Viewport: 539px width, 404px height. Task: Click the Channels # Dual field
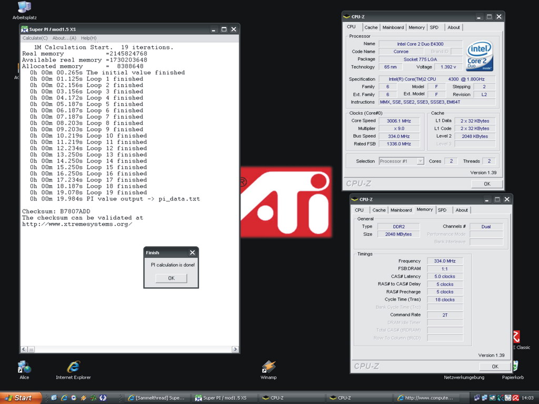coord(486,227)
